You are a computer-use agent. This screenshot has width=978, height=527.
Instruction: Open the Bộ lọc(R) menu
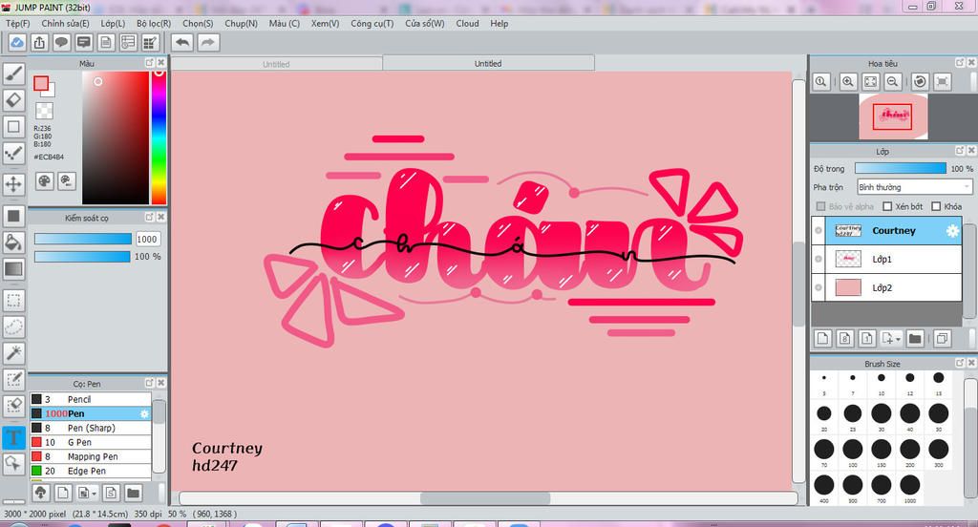(x=154, y=23)
